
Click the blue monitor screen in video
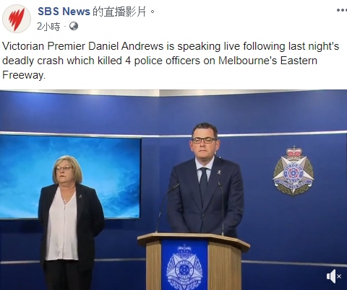[70, 176]
